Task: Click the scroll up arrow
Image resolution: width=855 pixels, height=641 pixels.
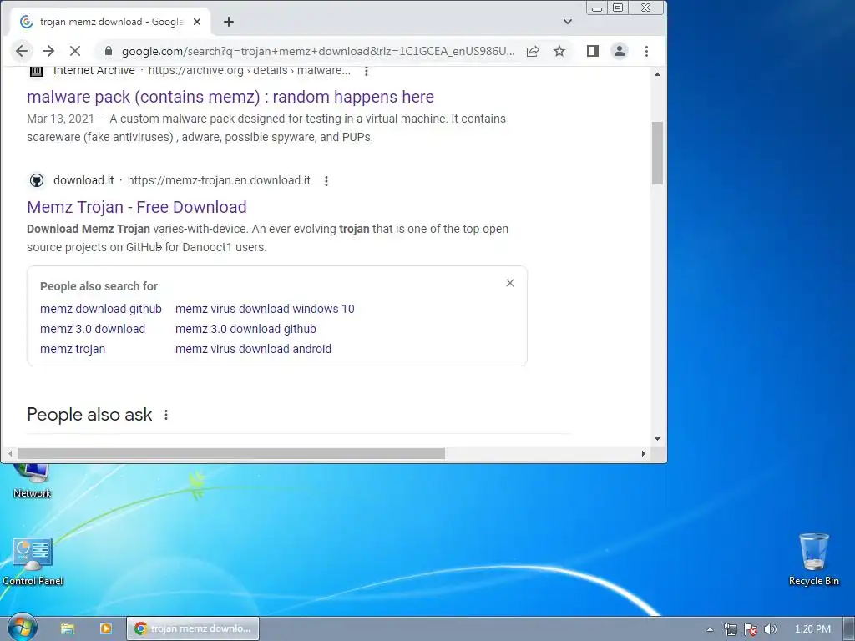Action: pyautogui.click(x=657, y=74)
